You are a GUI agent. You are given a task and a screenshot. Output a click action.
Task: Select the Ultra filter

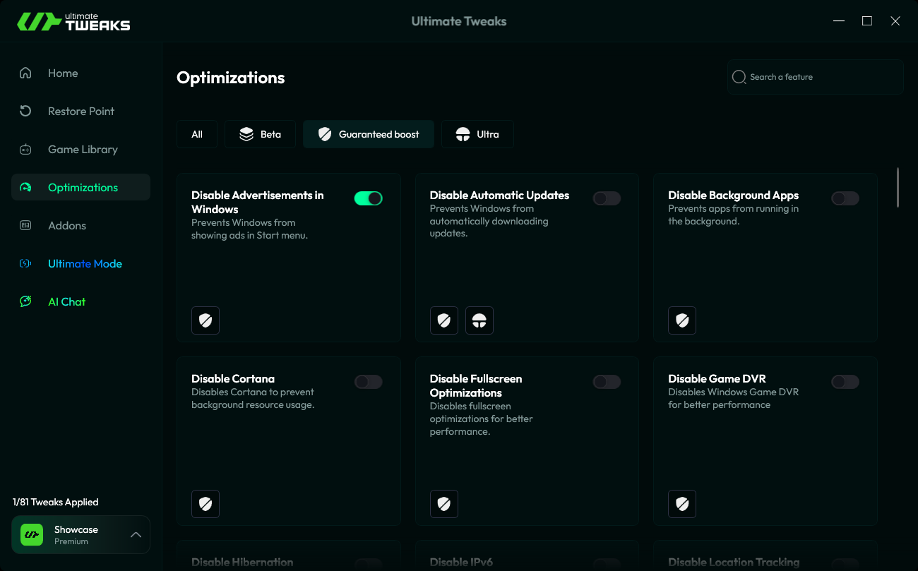point(477,133)
